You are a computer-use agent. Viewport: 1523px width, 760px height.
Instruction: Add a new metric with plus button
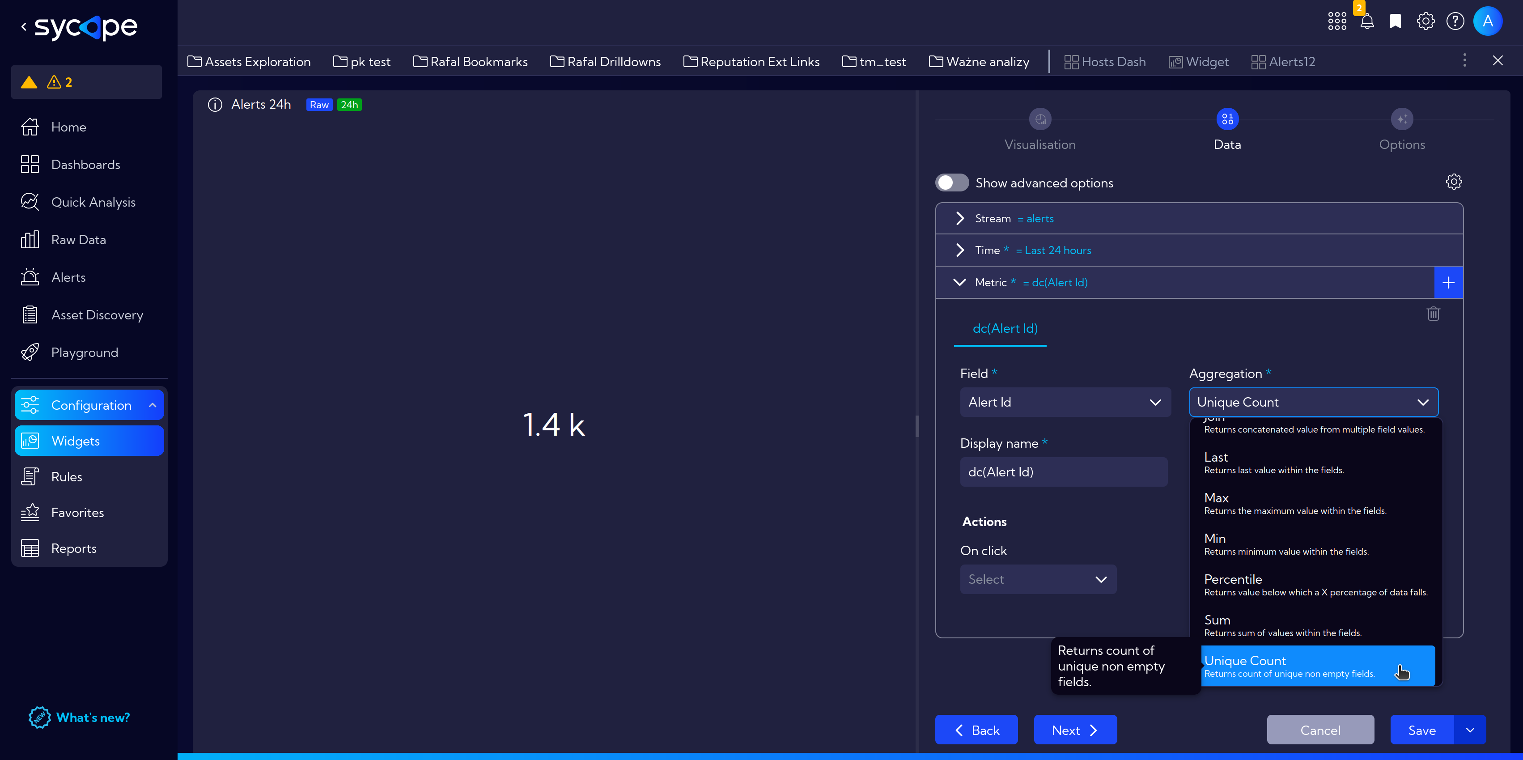click(1448, 283)
